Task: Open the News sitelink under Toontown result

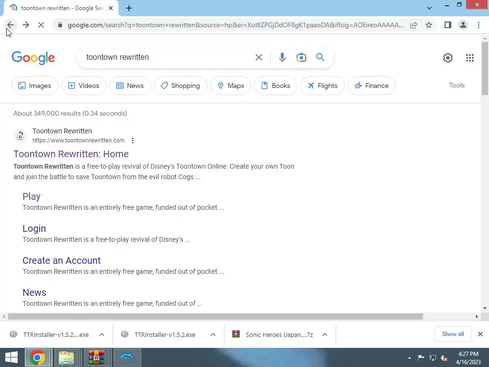Action: click(34, 292)
